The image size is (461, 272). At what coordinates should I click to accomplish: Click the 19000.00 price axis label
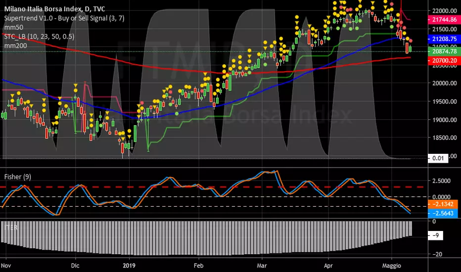click(445, 120)
